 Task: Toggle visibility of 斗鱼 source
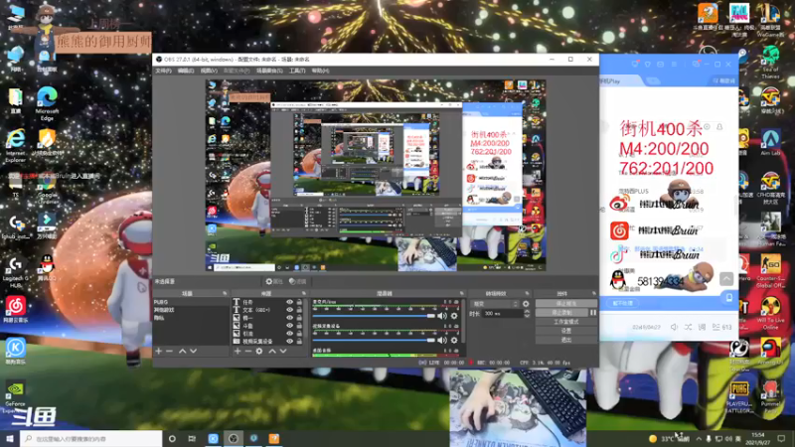pos(289,326)
